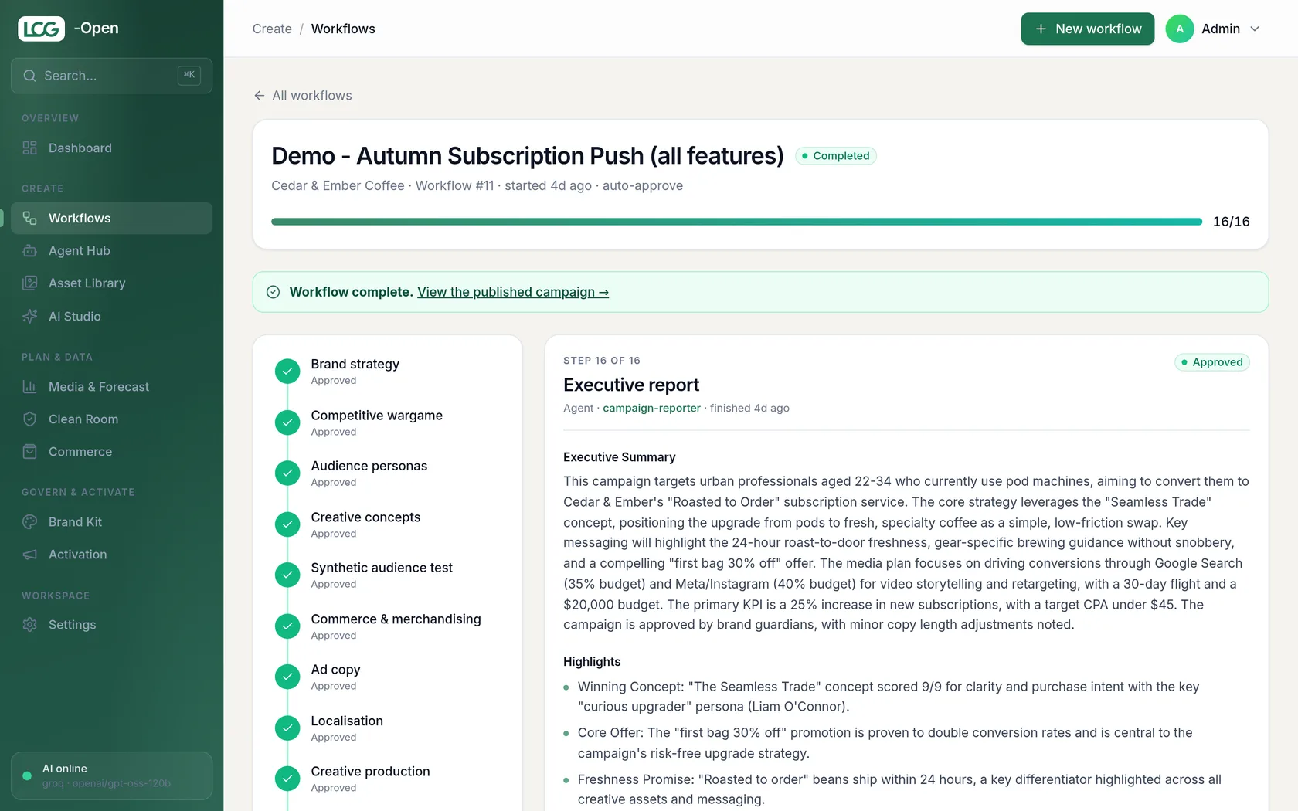Click the back arrow beside All workflows

point(260,96)
